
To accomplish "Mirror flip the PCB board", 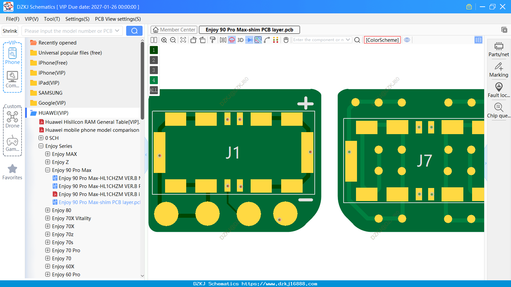I will (x=223, y=40).
